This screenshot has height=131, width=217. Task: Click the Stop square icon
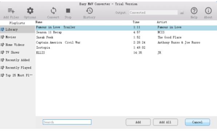point(68,11)
